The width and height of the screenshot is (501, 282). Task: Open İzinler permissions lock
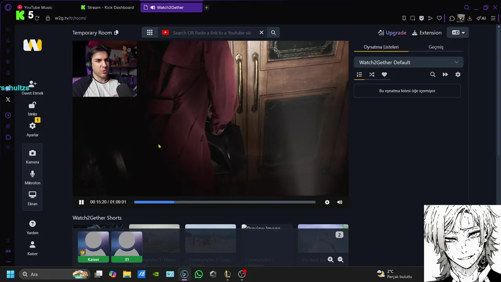tap(32, 108)
